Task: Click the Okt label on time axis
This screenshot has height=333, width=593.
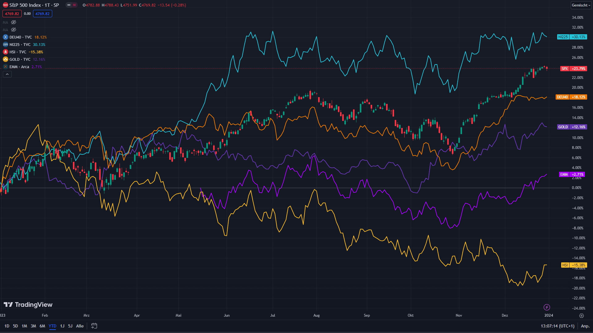Action: 410,315
